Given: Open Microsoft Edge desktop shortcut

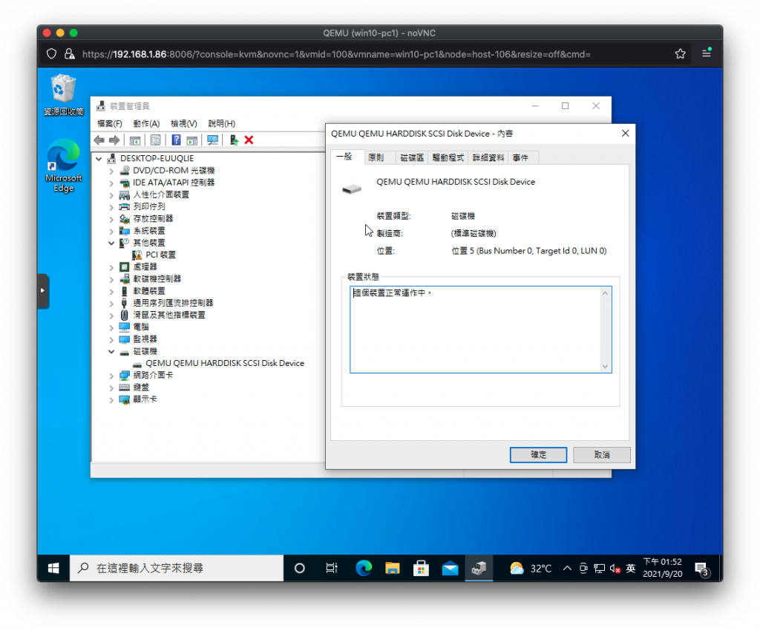Looking at the screenshot, I should pyautogui.click(x=64, y=166).
